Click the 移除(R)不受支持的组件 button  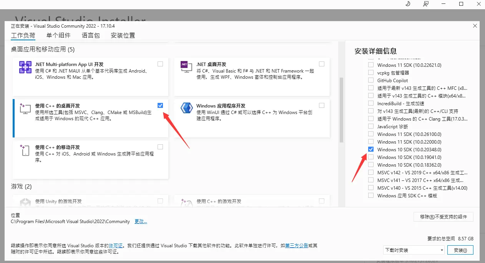pyautogui.click(x=443, y=217)
